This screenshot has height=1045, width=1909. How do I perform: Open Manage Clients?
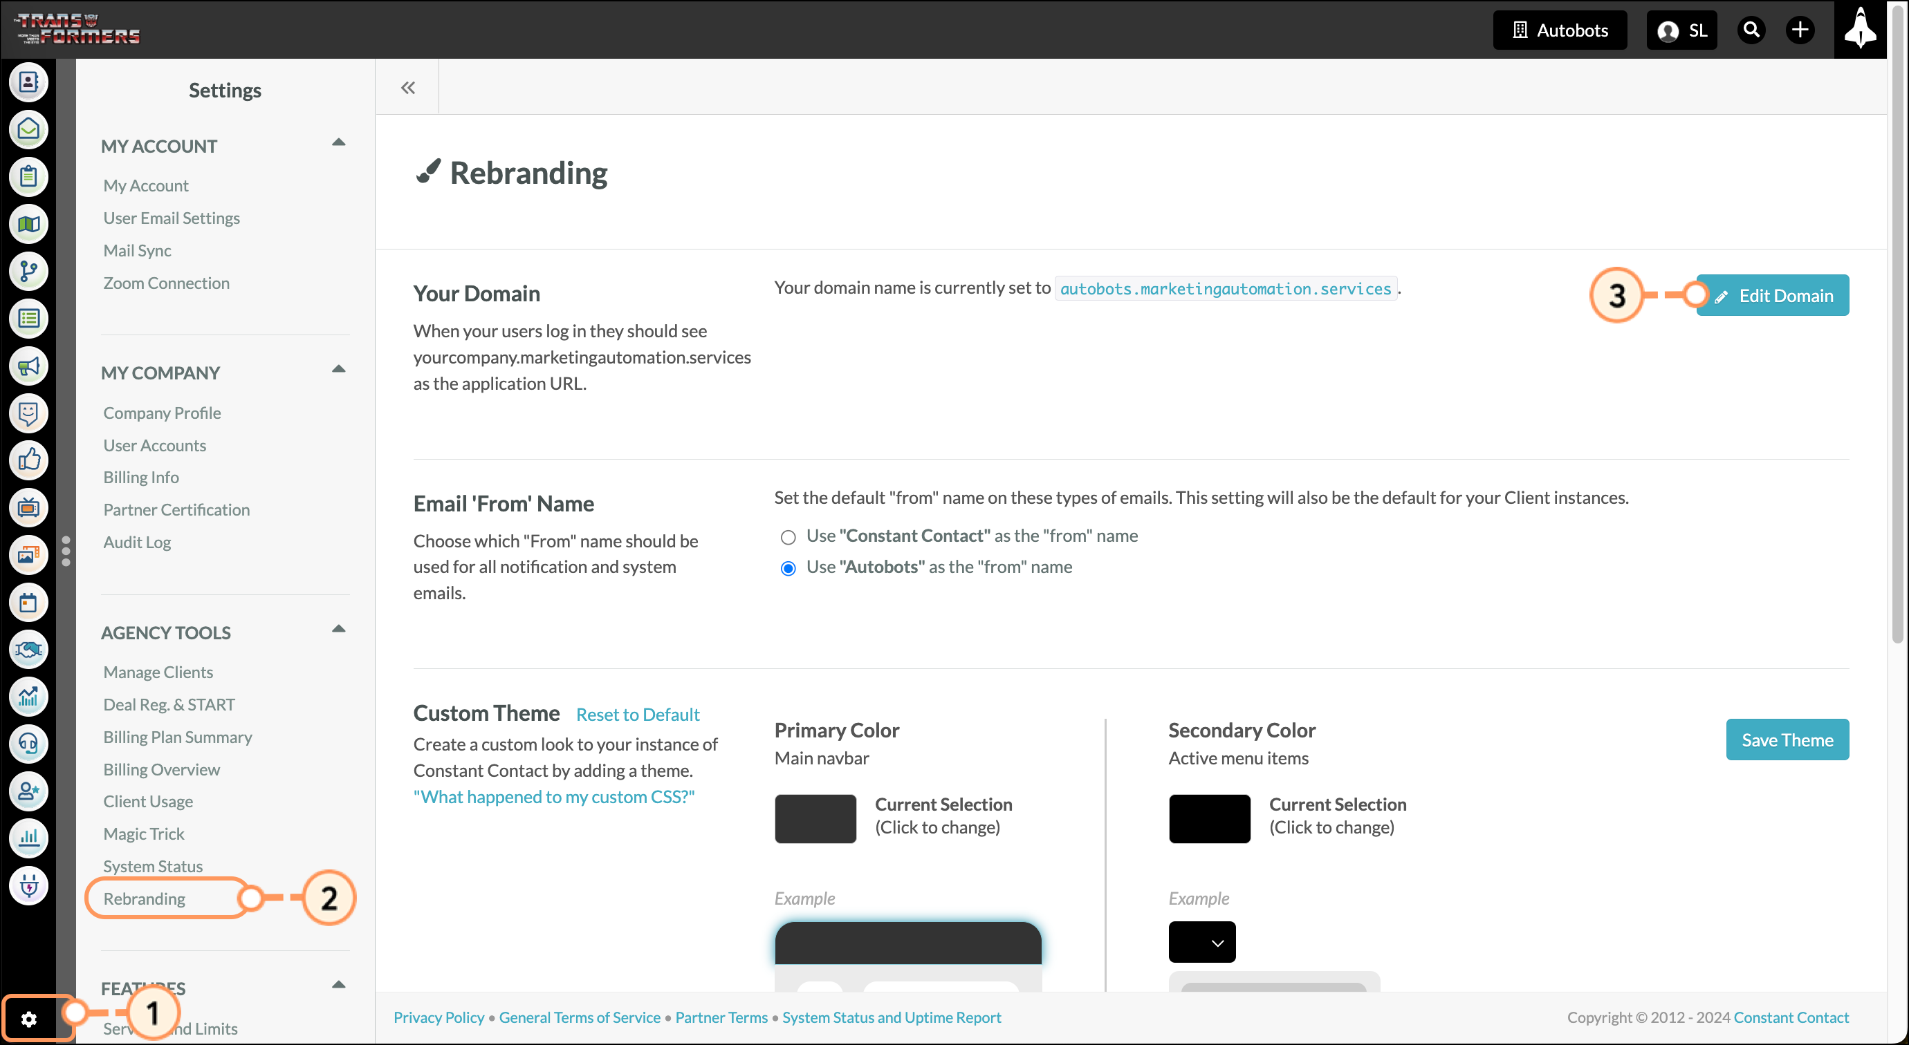(158, 672)
